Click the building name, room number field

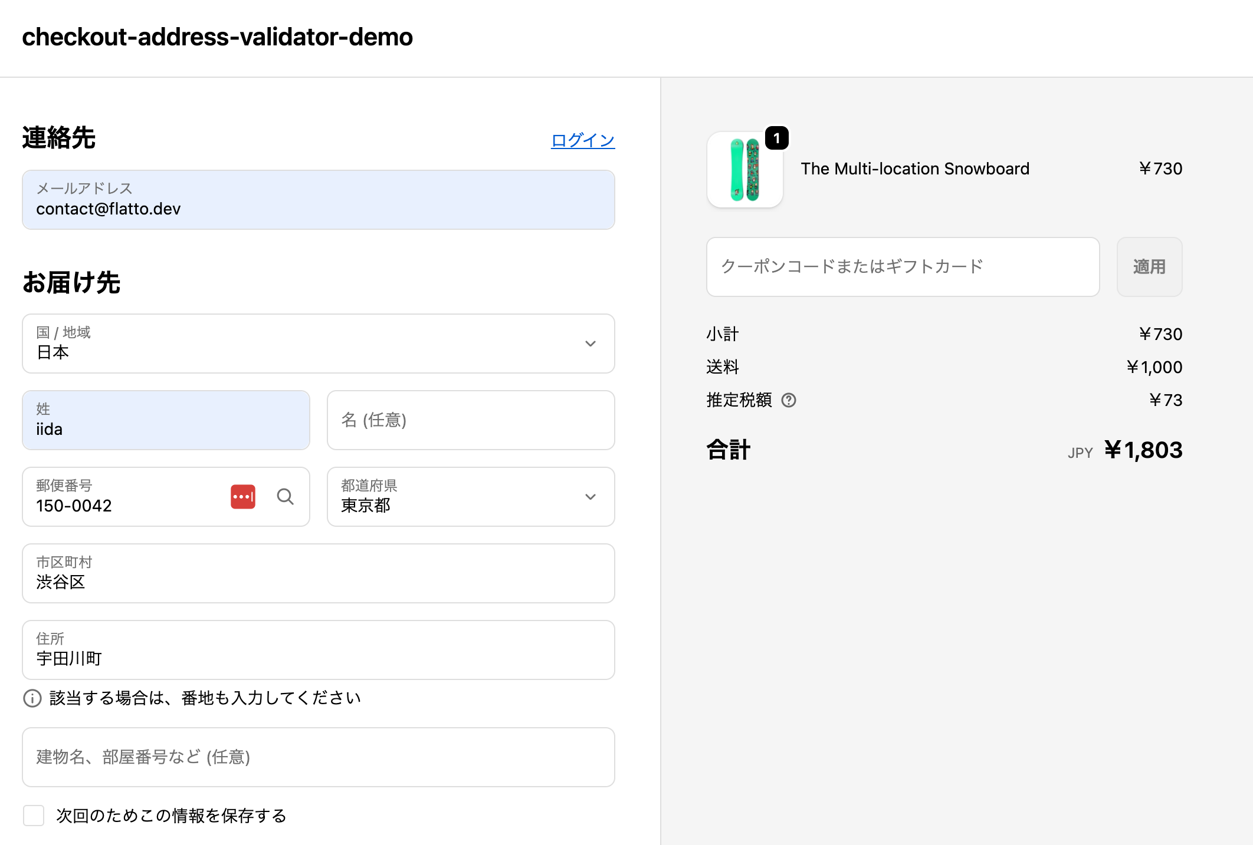pyautogui.click(x=319, y=757)
